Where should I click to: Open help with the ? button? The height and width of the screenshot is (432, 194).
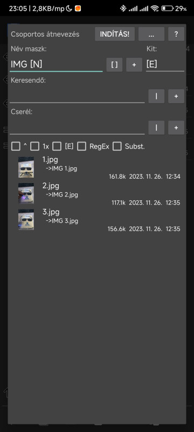click(176, 34)
